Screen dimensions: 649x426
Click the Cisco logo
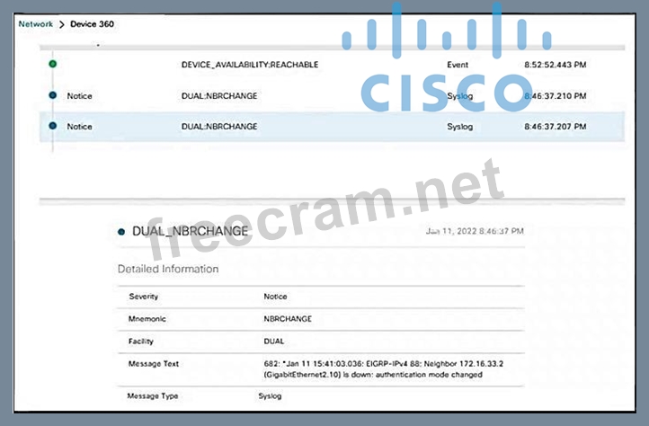coord(447,65)
